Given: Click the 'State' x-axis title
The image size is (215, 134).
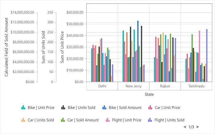Looking at the screenshot, I should (149, 94).
